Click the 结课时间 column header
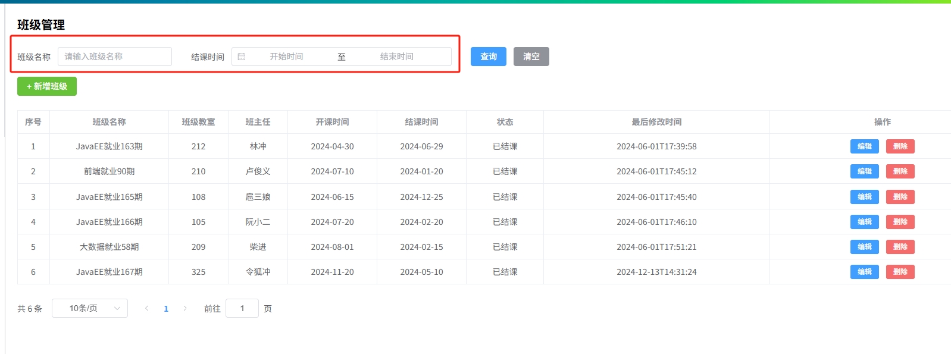This screenshot has height=354, width=951. (x=421, y=122)
